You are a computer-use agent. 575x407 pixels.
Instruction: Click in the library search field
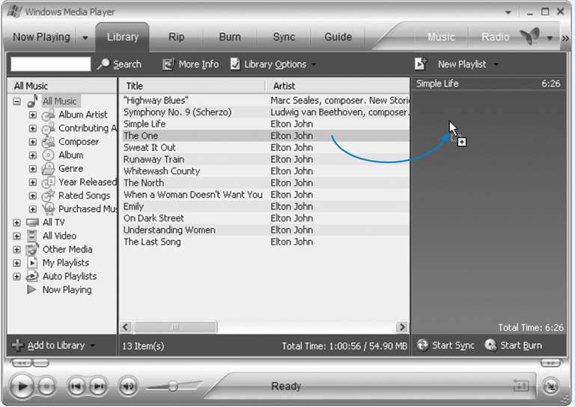[x=50, y=64]
